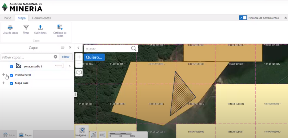Viewport: 288px width, 138px height.
Task: Click the Mapa Base layer name
Action: (x=22, y=83)
